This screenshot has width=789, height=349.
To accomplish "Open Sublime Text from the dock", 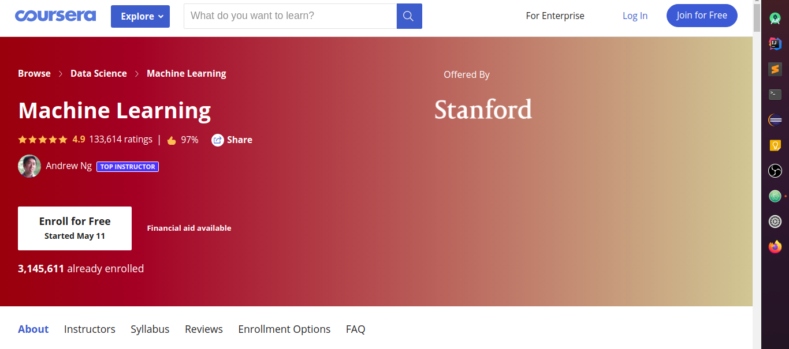I will [775, 69].
